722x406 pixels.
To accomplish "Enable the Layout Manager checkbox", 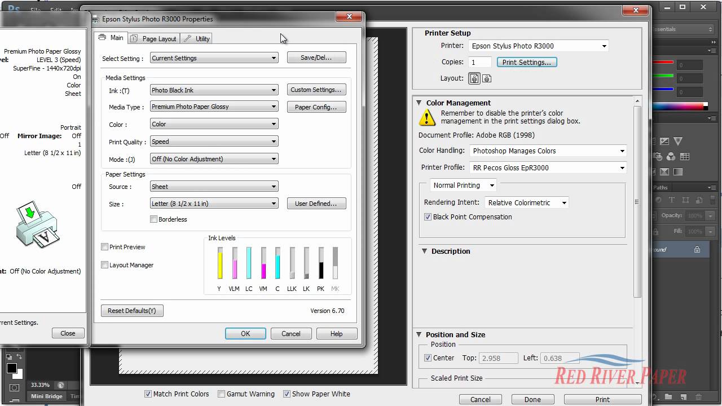I will 104,265.
